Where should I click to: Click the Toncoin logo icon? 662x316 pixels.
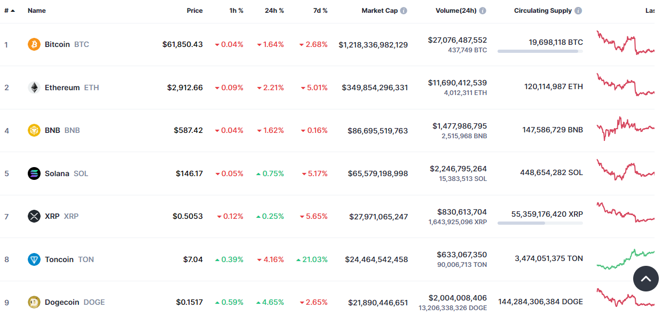click(34, 259)
